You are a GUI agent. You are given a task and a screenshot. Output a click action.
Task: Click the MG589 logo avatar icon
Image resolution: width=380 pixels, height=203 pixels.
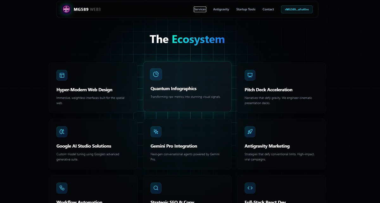[x=66, y=9]
